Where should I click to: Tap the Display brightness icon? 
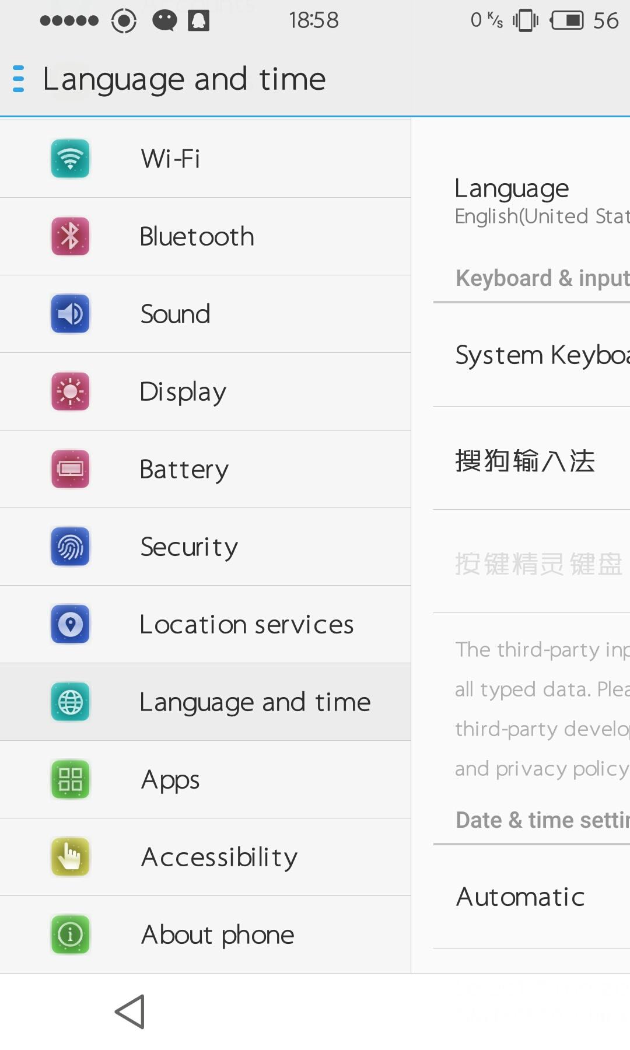coord(70,391)
